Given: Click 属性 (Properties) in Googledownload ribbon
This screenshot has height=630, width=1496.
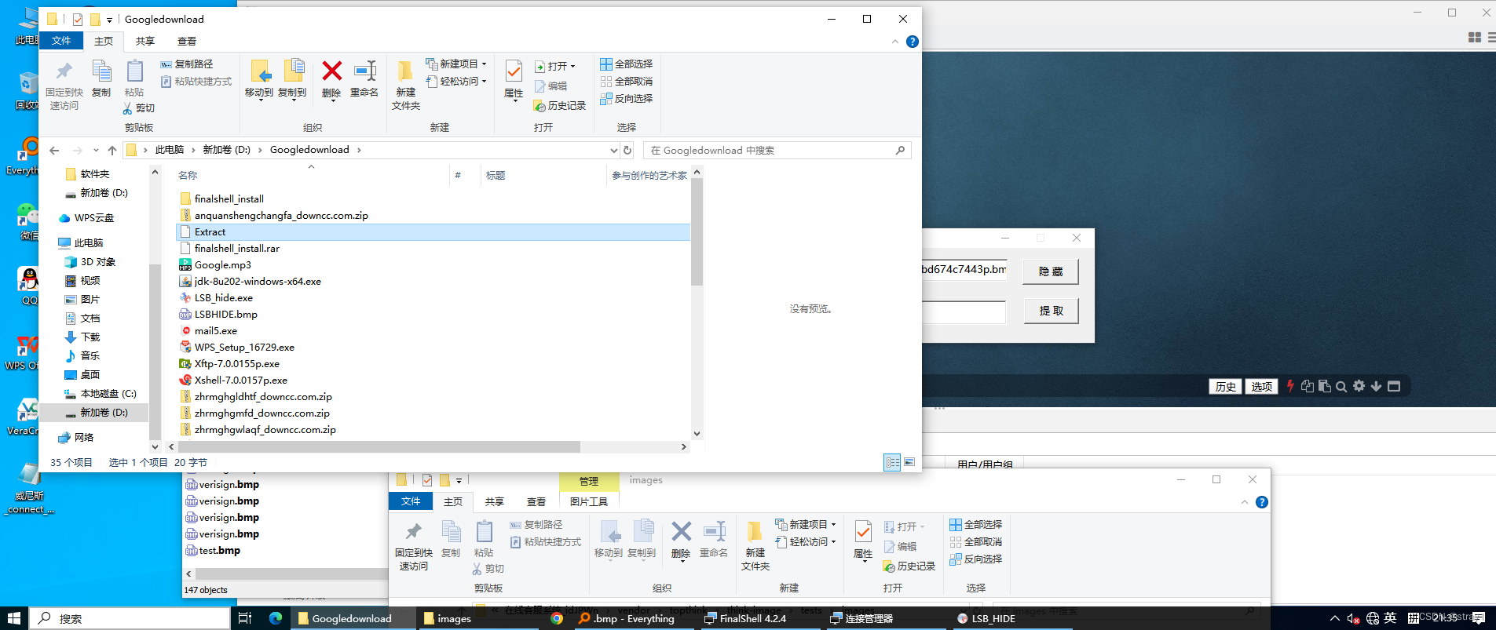Looking at the screenshot, I should point(514,80).
